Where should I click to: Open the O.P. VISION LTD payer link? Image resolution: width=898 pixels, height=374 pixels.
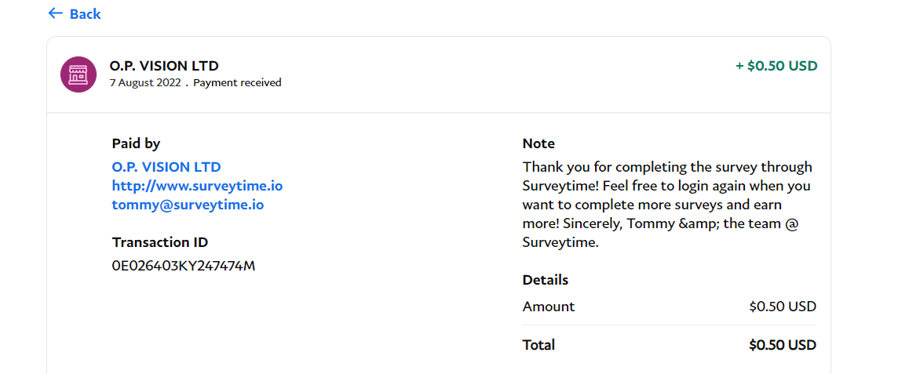166,167
